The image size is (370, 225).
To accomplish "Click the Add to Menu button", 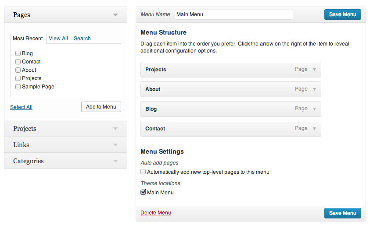I will [101, 107].
